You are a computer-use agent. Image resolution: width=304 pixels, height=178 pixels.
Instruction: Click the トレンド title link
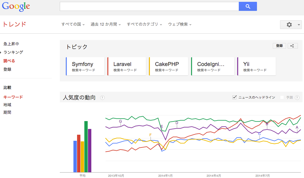tap(14, 25)
